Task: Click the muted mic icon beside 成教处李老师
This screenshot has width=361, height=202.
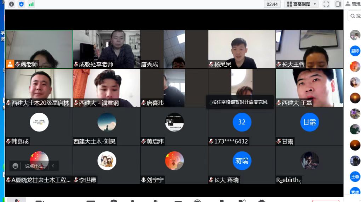Action: click(x=76, y=64)
